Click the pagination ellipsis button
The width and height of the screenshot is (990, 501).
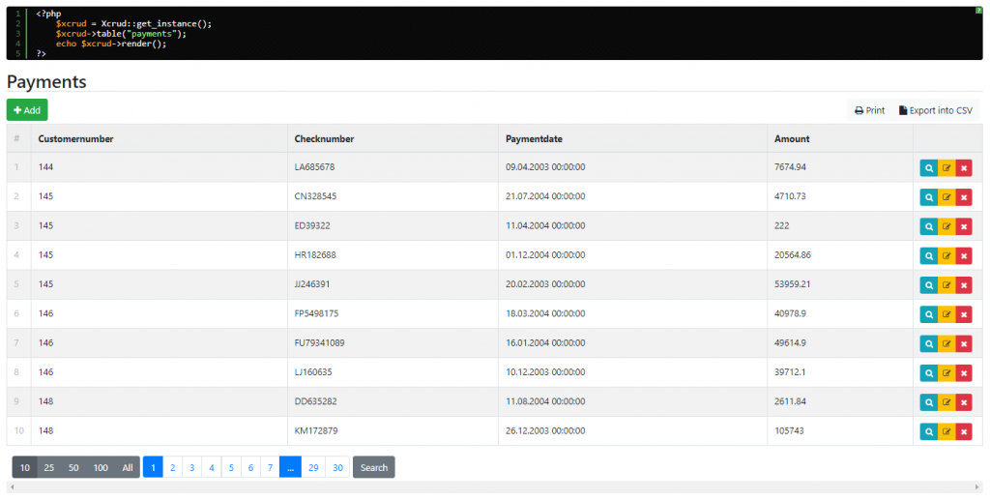point(290,467)
